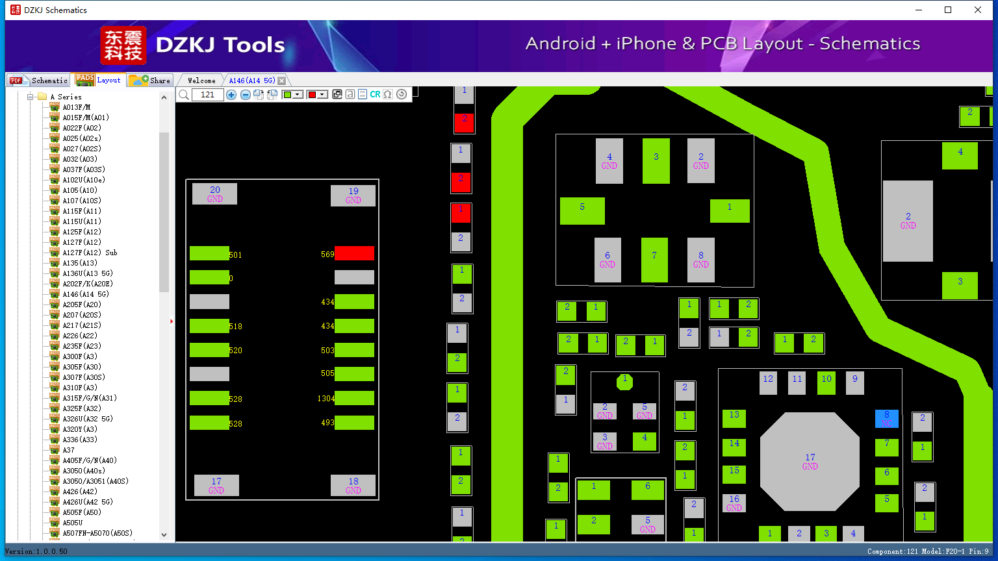The width and height of the screenshot is (998, 561).
Task: Maximize the DZKJ Schematics window
Action: [x=948, y=10]
